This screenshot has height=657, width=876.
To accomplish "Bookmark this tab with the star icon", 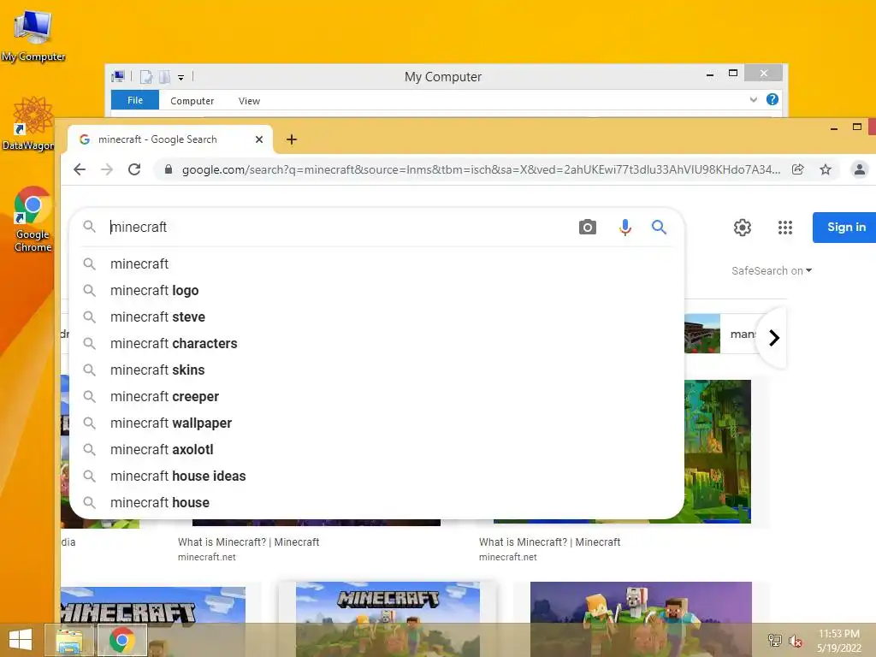I will [826, 169].
